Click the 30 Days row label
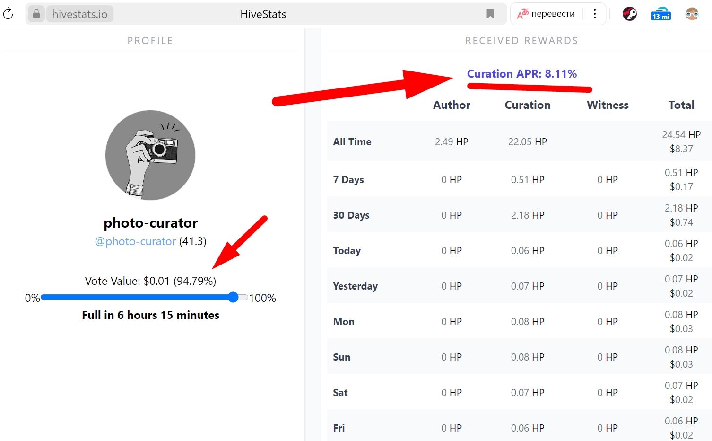Viewport: 712px width, 441px height. pyautogui.click(x=351, y=215)
